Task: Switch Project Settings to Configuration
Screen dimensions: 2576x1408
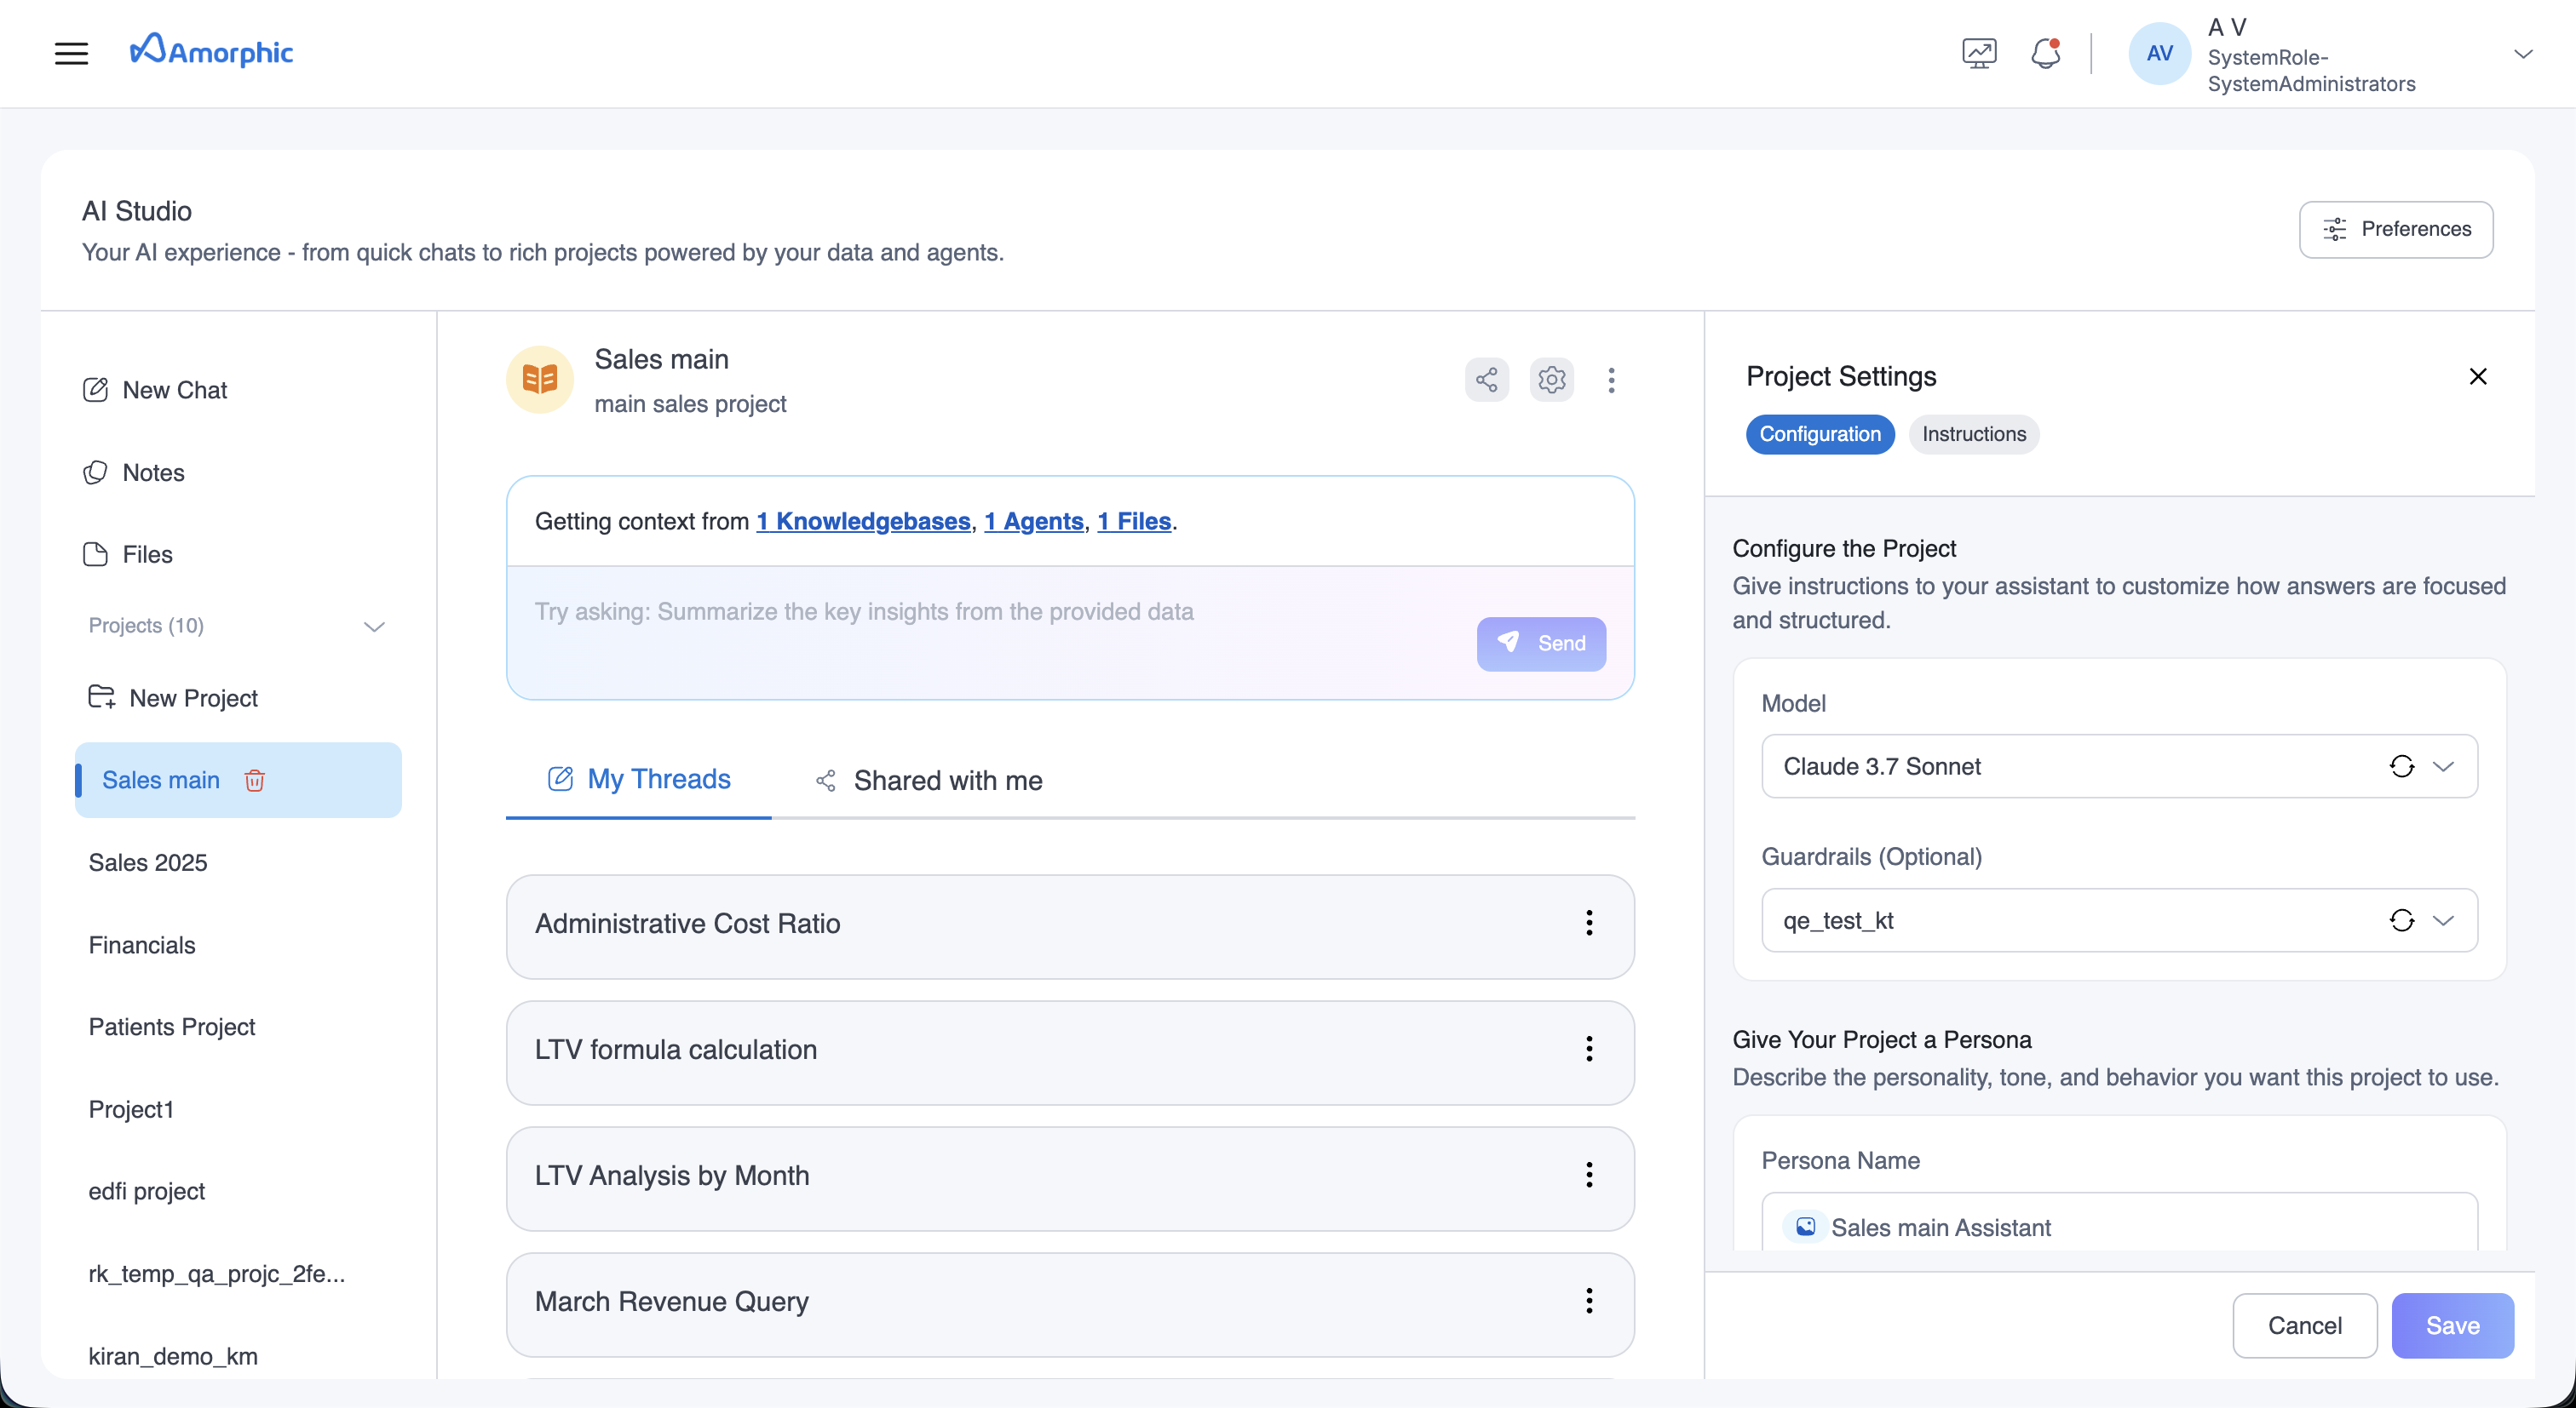Action: tap(1819, 433)
